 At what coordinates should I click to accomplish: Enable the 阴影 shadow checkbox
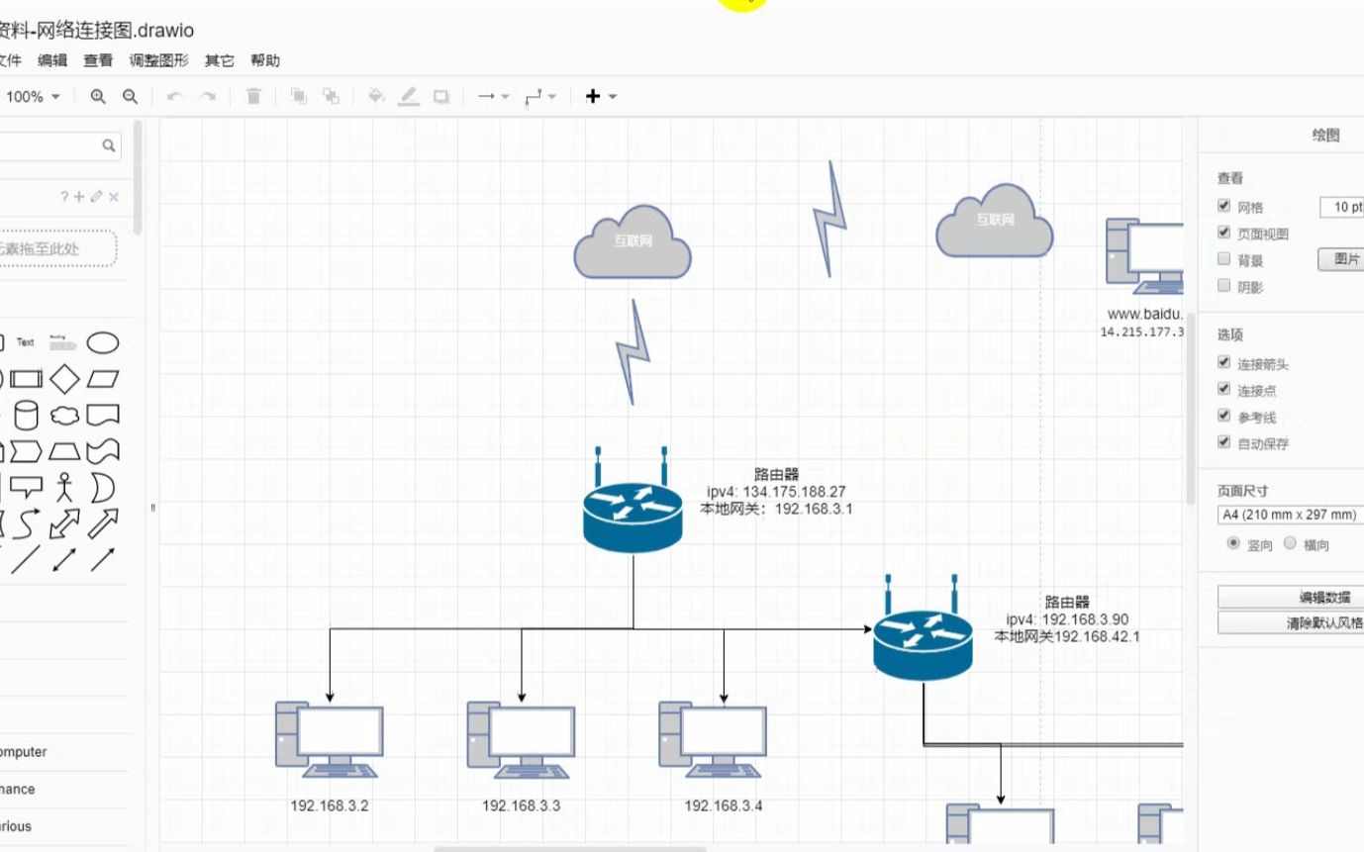click(1224, 286)
